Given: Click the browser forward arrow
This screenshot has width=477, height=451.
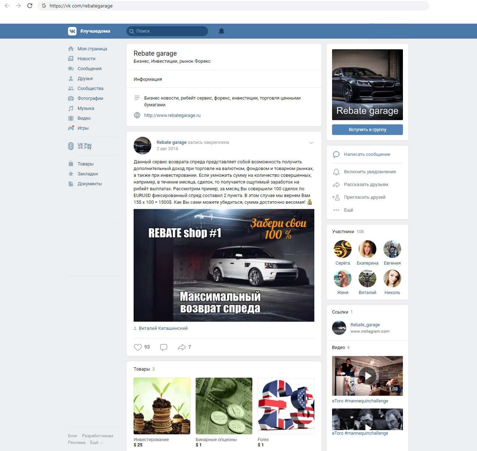Looking at the screenshot, I should click(x=18, y=6).
